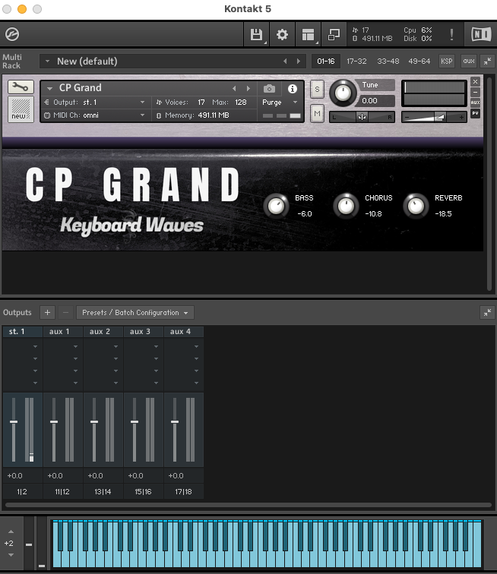The width and height of the screenshot is (497, 574).
Task: Toggle the KSP multi script editor
Action: click(x=446, y=61)
